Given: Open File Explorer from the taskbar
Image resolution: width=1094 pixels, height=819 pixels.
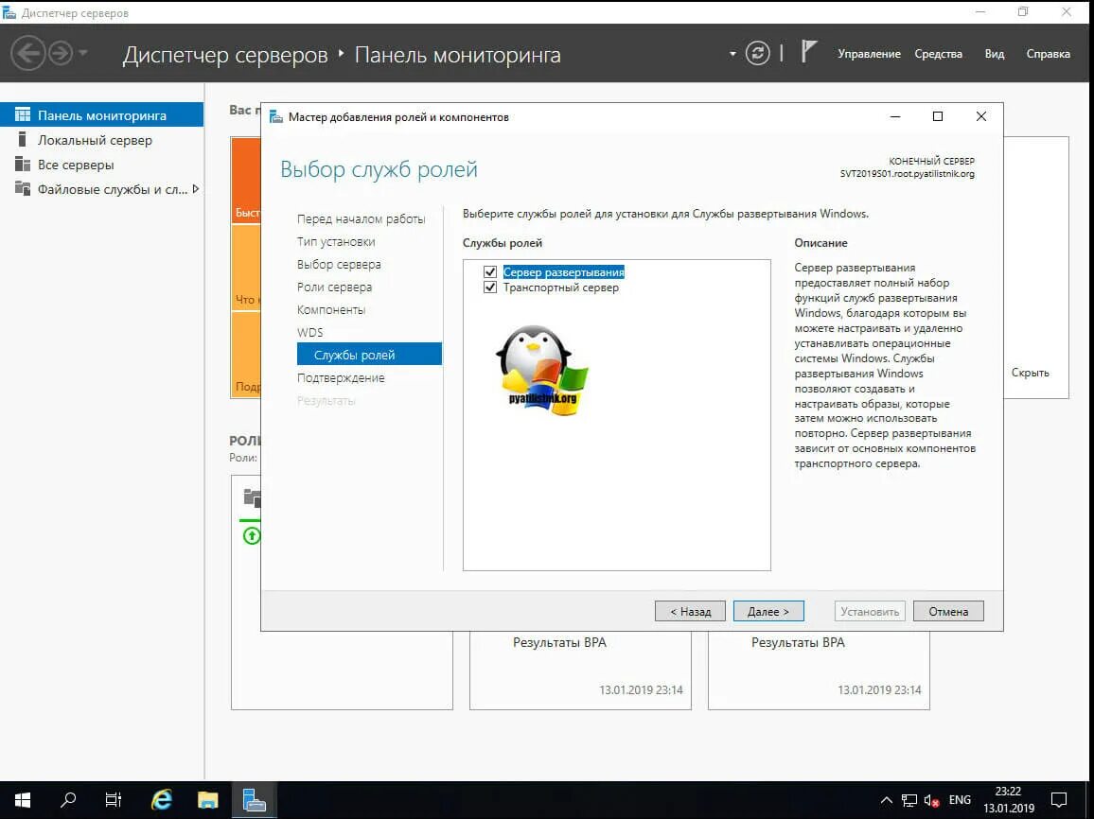Looking at the screenshot, I should (207, 799).
